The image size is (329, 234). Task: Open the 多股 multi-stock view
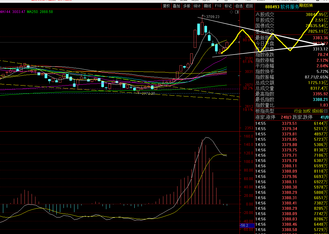point(187,6)
